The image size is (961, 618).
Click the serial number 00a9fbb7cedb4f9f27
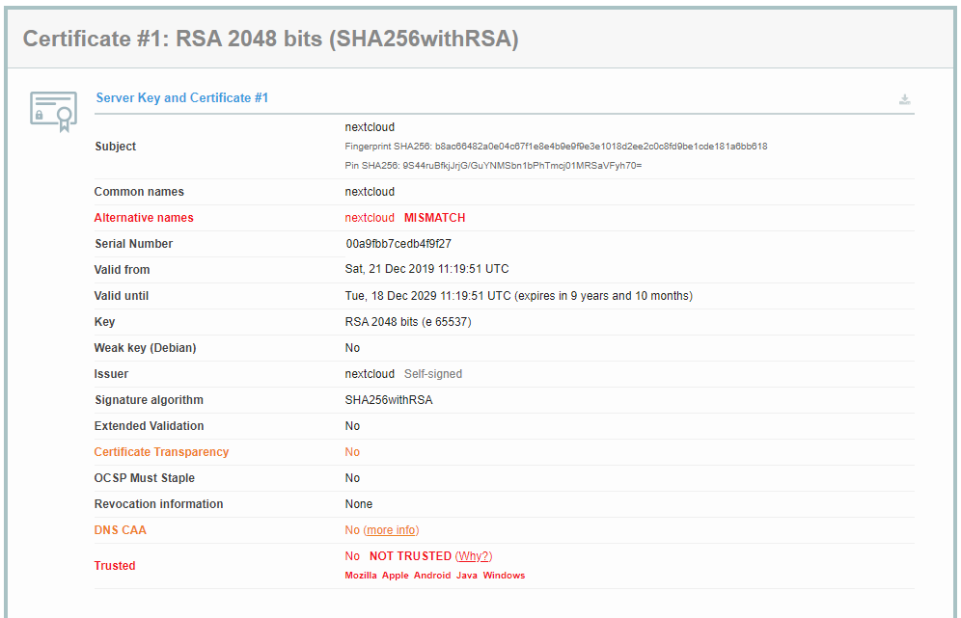[398, 244]
